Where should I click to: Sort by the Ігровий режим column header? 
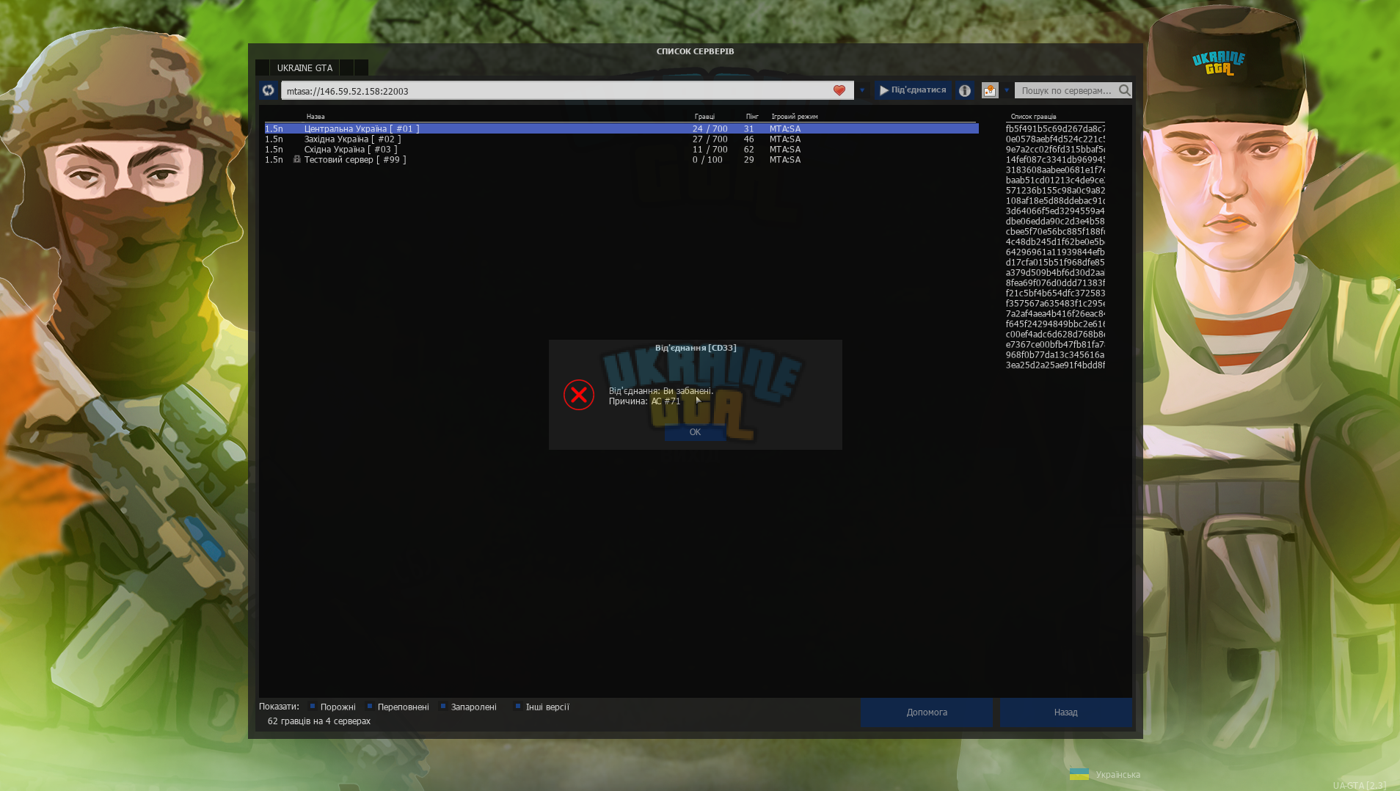(x=795, y=117)
